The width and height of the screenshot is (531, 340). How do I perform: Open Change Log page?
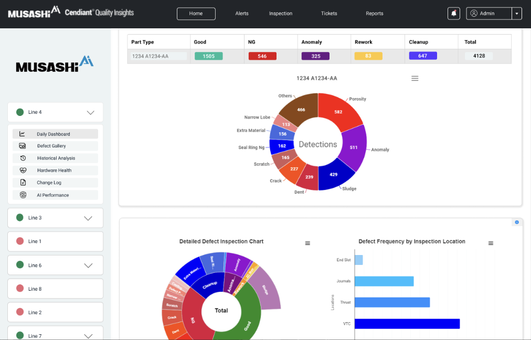55,183
